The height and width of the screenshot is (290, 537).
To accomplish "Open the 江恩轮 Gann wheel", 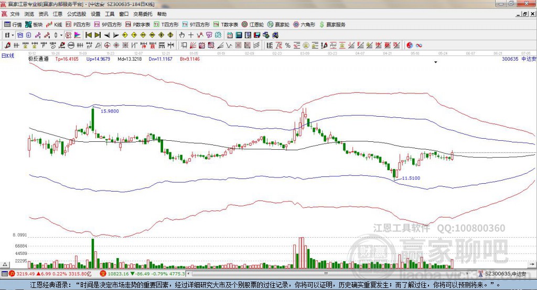I will (253, 24).
